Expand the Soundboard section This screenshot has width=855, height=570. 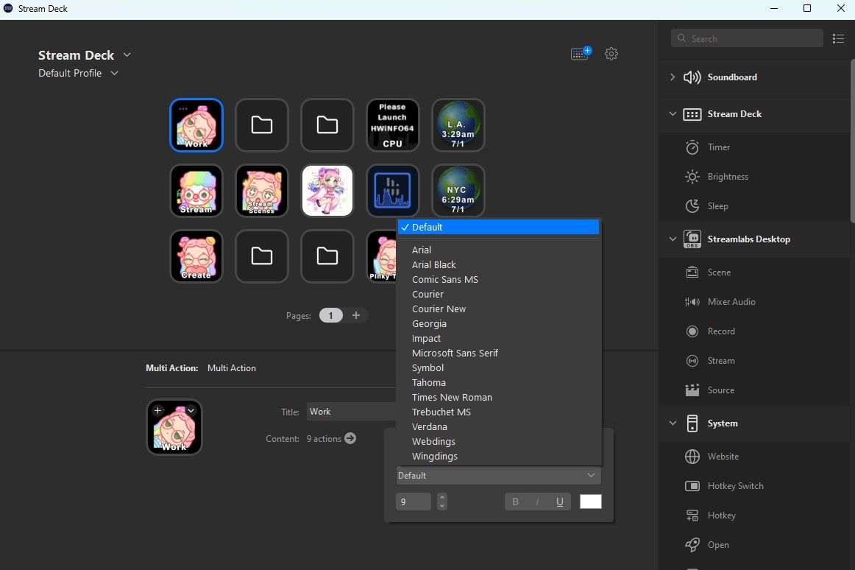672,77
